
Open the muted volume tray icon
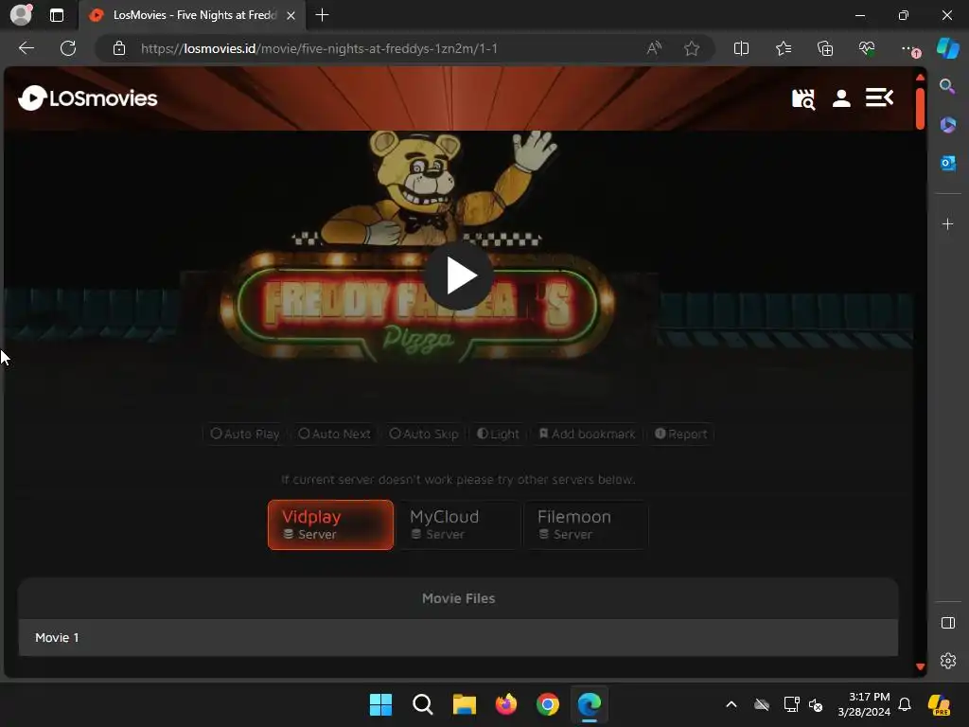point(816,704)
